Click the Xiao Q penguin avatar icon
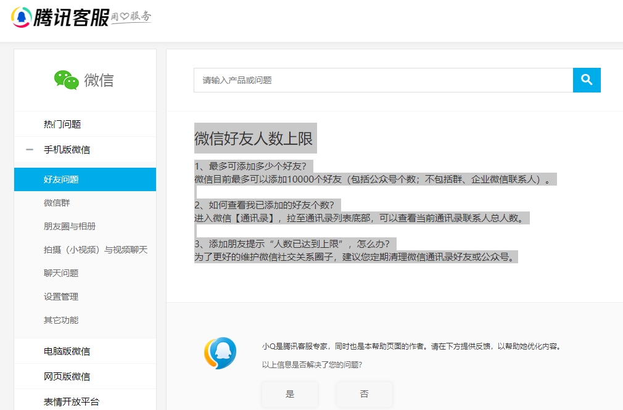This screenshot has width=623, height=410. (x=220, y=353)
